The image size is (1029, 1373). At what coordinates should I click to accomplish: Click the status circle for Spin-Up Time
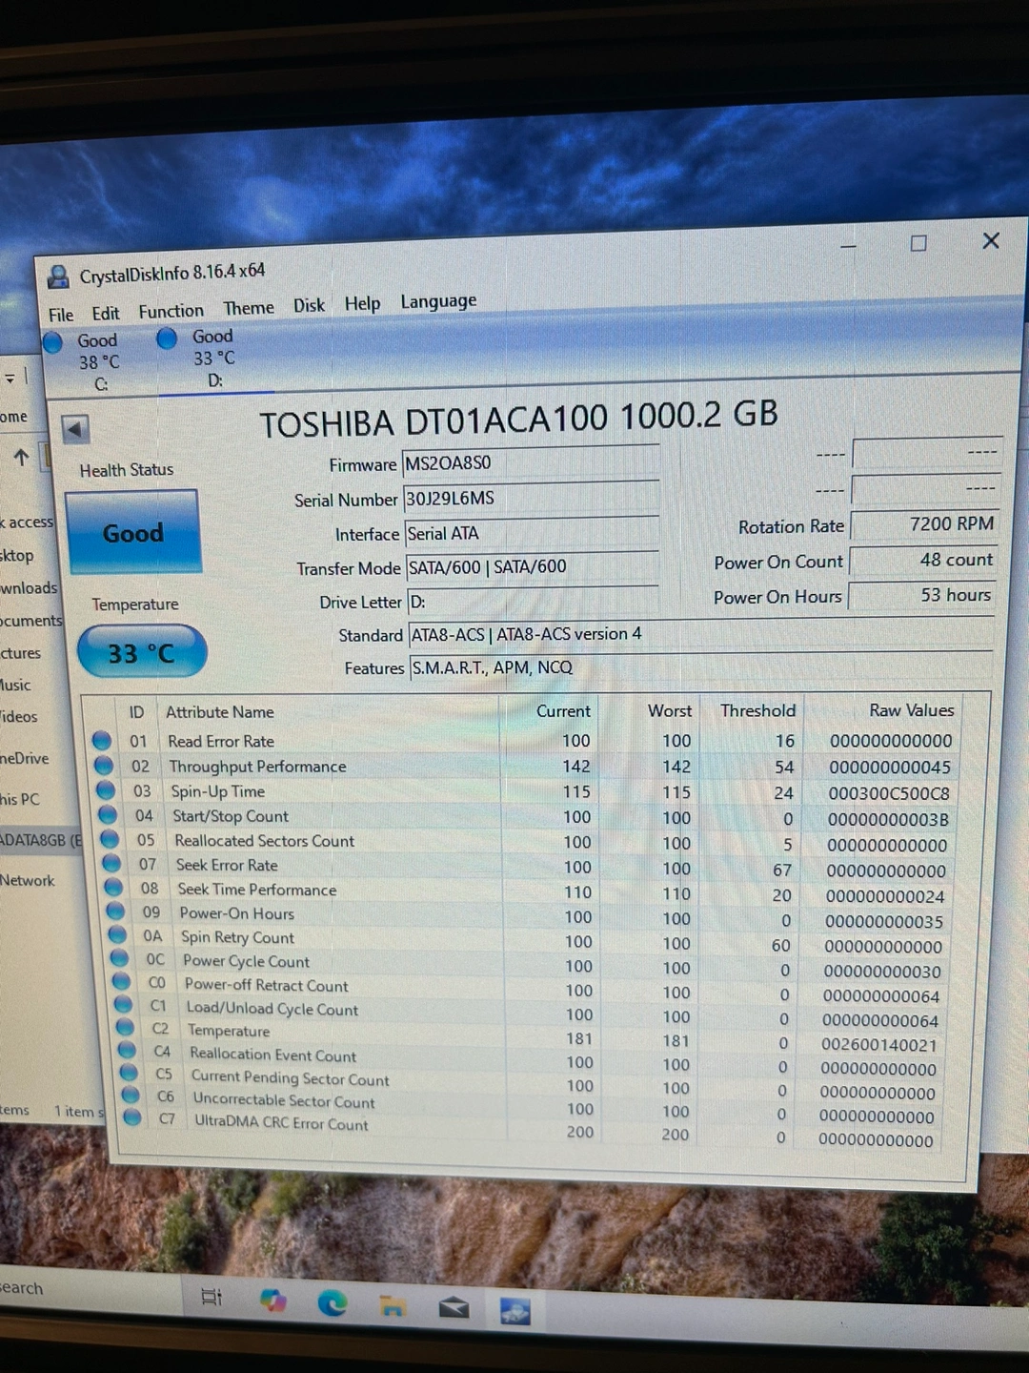106,790
